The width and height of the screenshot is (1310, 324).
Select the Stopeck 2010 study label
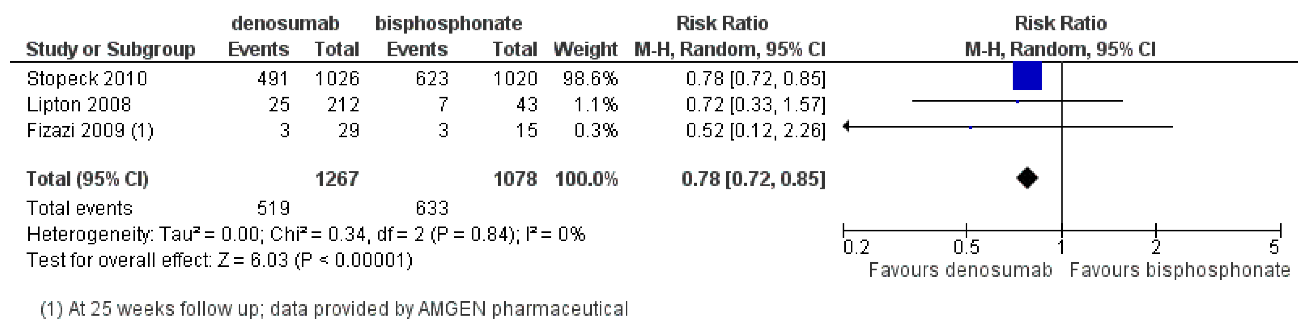point(87,79)
